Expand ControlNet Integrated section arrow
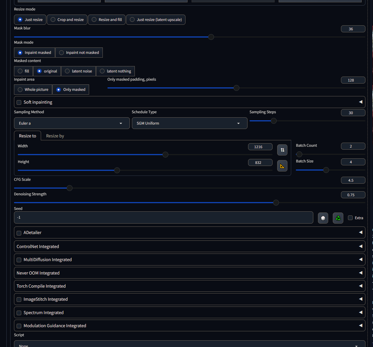This screenshot has height=347, width=373. coord(360,246)
